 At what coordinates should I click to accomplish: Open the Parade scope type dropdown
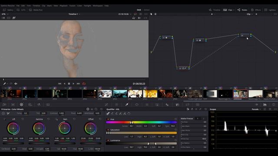tap(256, 109)
